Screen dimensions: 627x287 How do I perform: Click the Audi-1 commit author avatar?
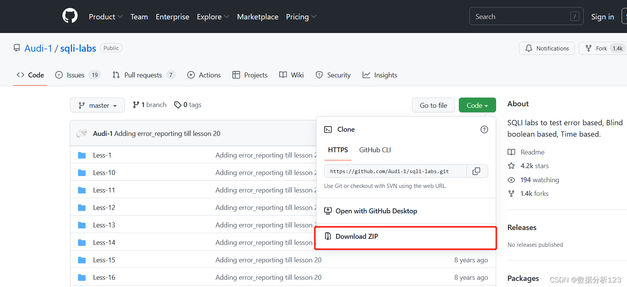82,133
